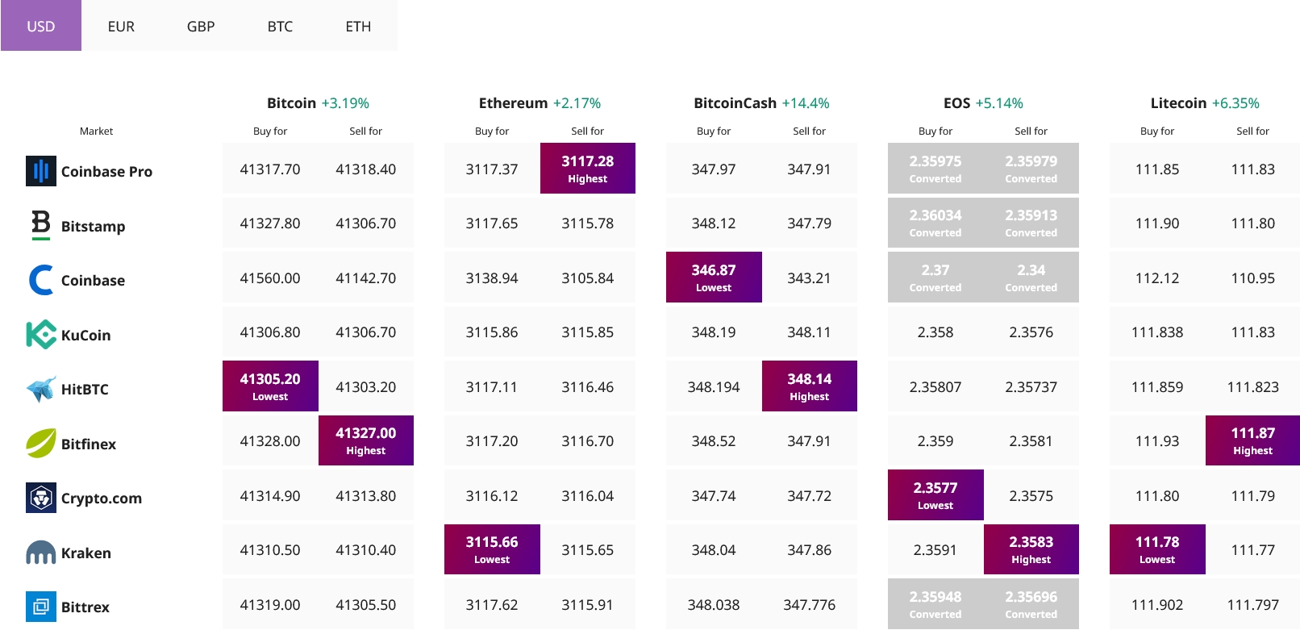Image resolution: width=1300 pixels, height=630 pixels.
Task: Select Kraken lowest Litecoin buy 111.78
Action: [x=1157, y=549]
